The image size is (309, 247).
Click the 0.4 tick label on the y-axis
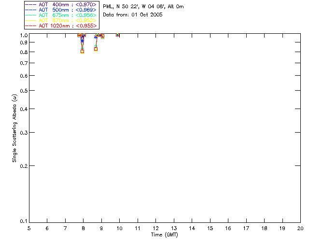[x=24, y=109]
